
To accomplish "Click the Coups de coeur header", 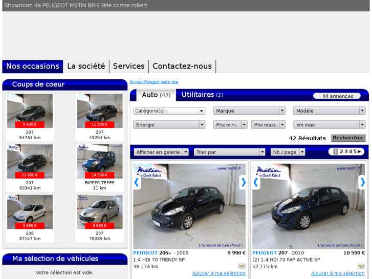I will coord(65,84).
